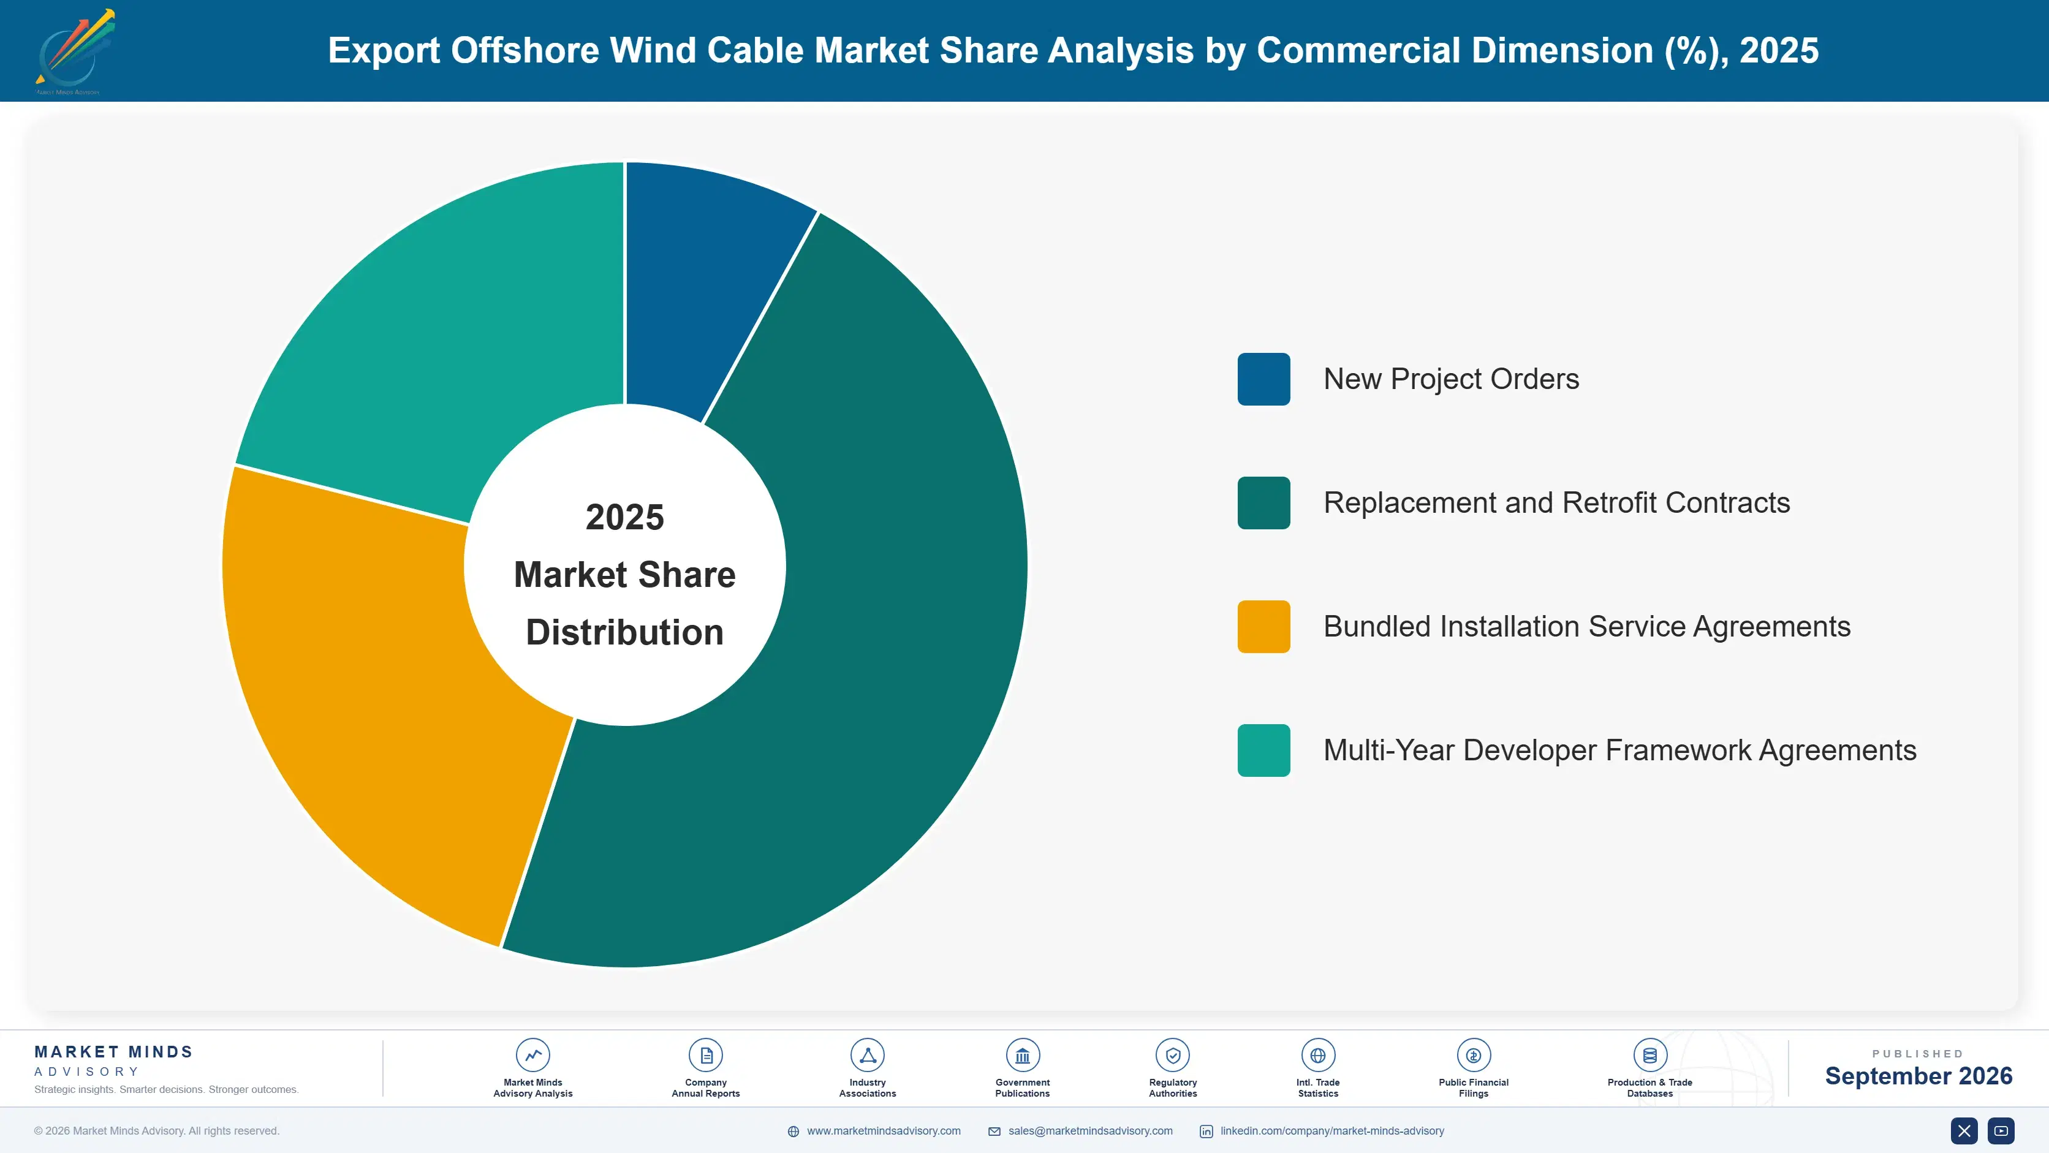Click the Public Financial Filings icon
Image resolution: width=2049 pixels, height=1153 pixels.
[x=1473, y=1055]
